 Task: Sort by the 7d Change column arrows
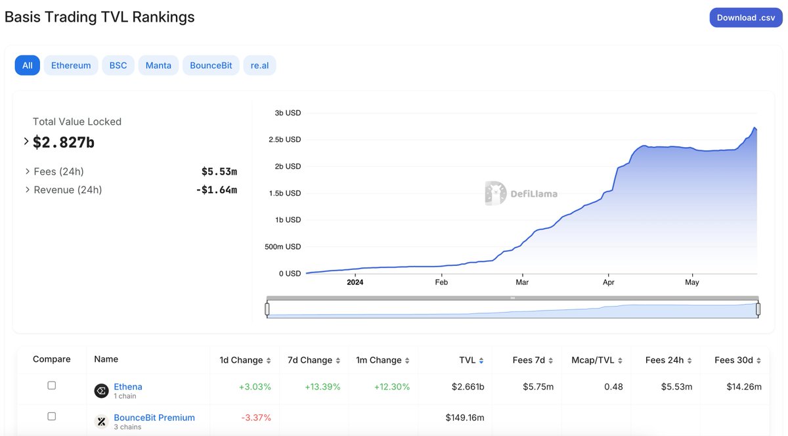coord(338,360)
